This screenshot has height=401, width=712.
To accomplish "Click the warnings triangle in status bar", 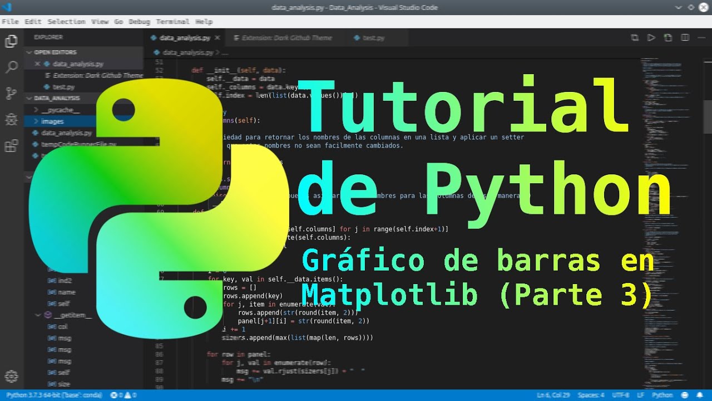I will click(x=127, y=395).
